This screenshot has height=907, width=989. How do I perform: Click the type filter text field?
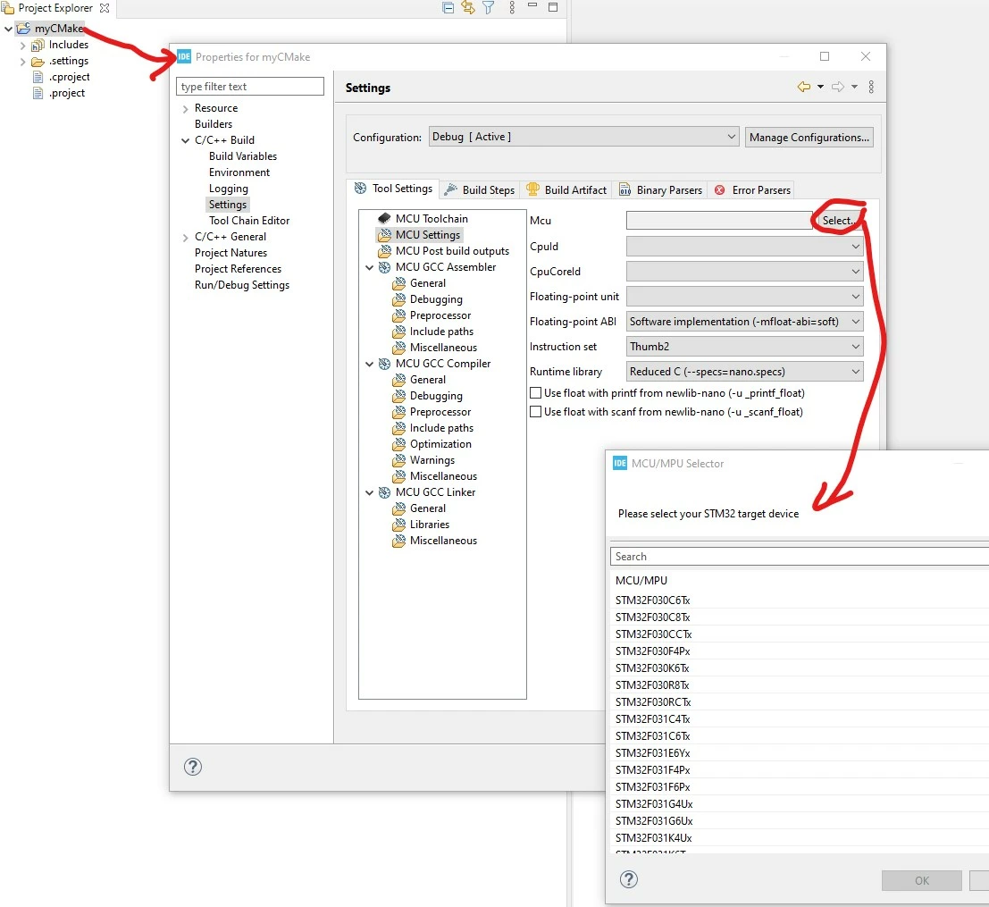[x=250, y=87]
